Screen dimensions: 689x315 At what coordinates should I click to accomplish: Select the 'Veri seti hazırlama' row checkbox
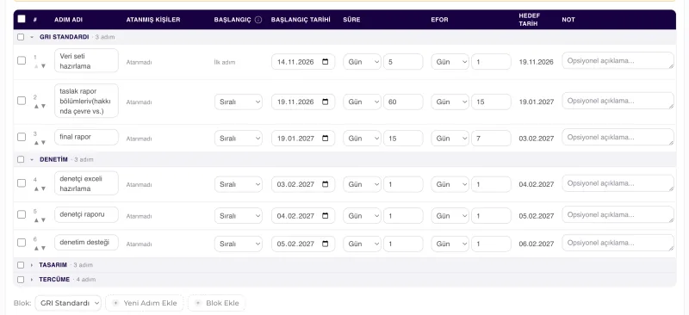[22, 60]
